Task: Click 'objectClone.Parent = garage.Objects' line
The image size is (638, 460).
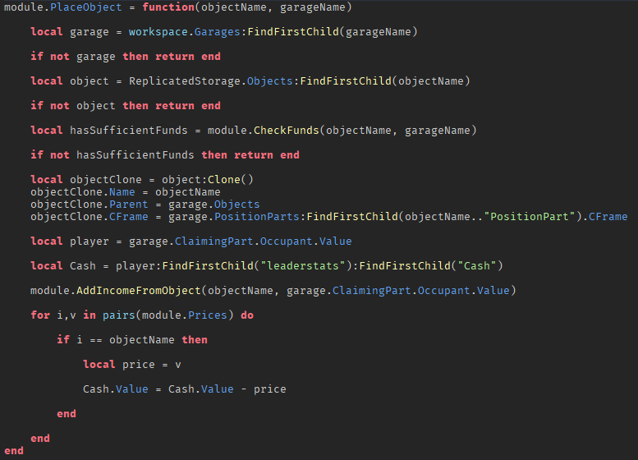Action: point(145,204)
